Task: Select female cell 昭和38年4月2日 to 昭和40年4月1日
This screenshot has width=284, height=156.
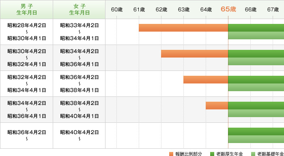Action: coord(79,109)
